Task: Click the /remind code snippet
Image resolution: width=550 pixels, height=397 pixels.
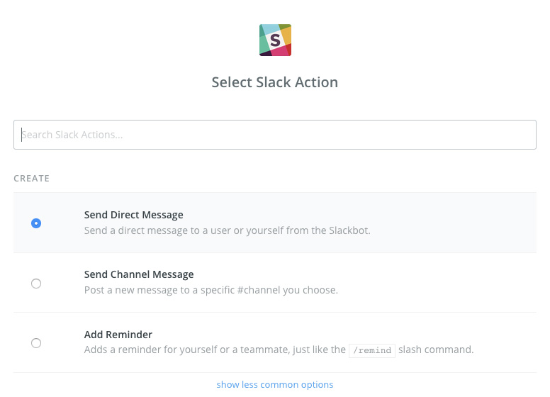Action: tap(372, 350)
